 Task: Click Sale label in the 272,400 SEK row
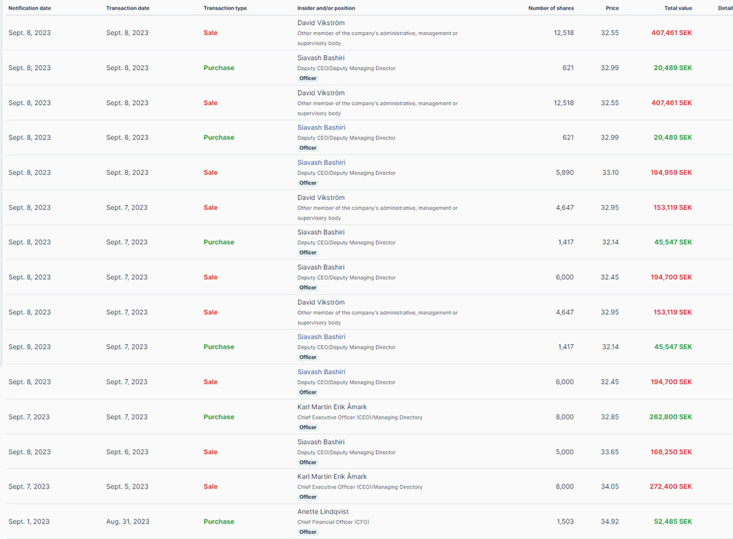click(x=210, y=486)
